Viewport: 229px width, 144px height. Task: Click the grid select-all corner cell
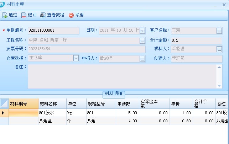4,103
